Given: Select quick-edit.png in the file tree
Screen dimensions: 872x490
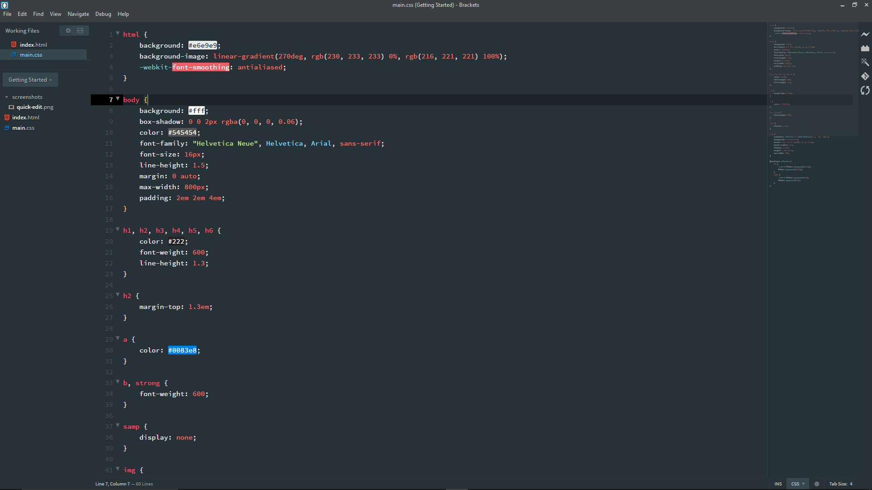Looking at the screenshot, I should [x=35, y=107].
